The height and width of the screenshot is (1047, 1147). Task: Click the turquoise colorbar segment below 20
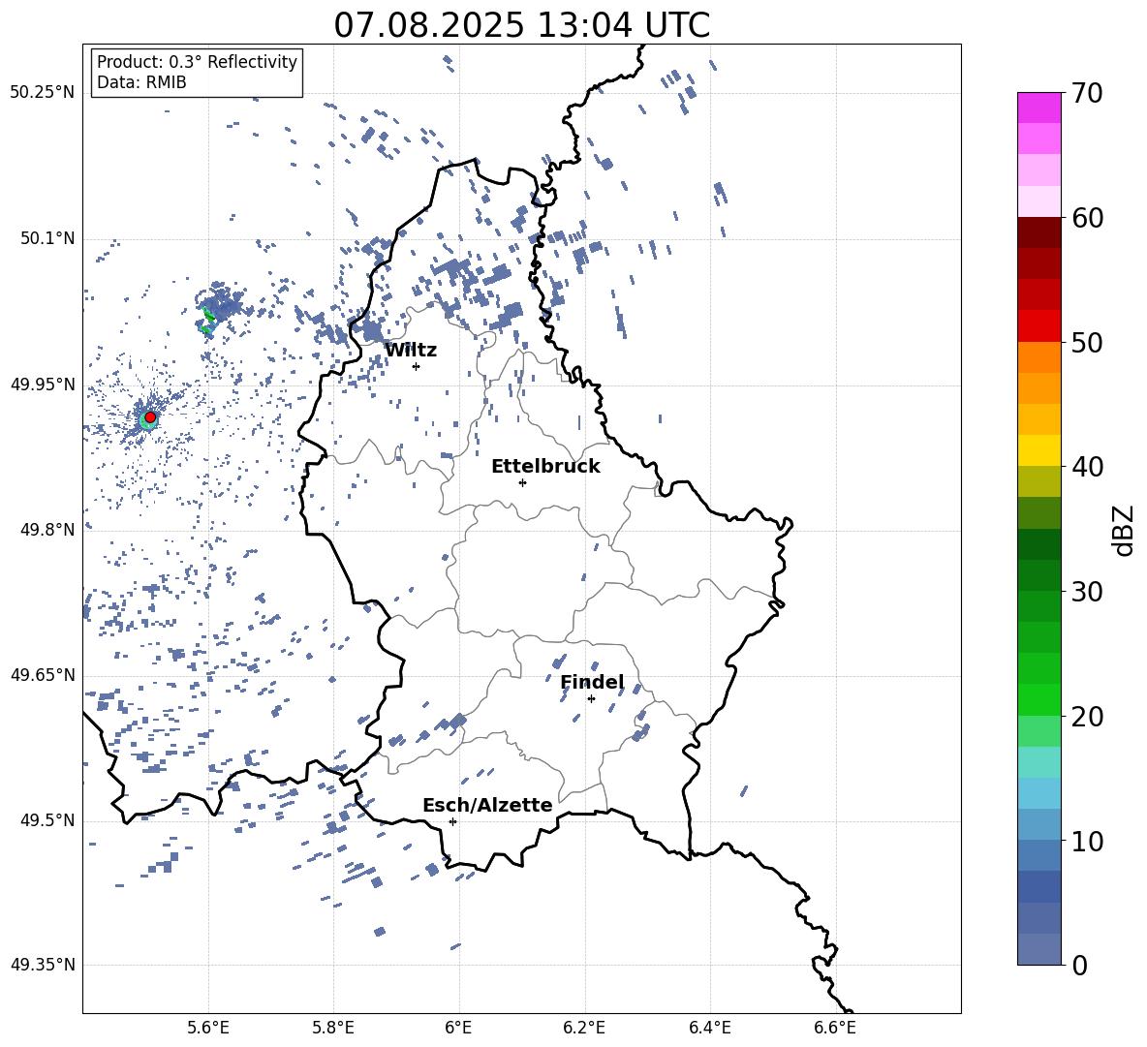1039,762
